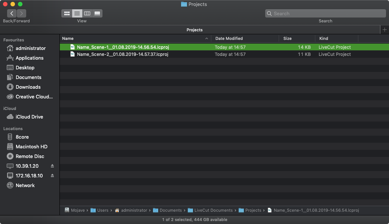This screenshot has width=389, height=224.
Task: Zoom the Finder window with green button
Action: (x=20, y=4)
